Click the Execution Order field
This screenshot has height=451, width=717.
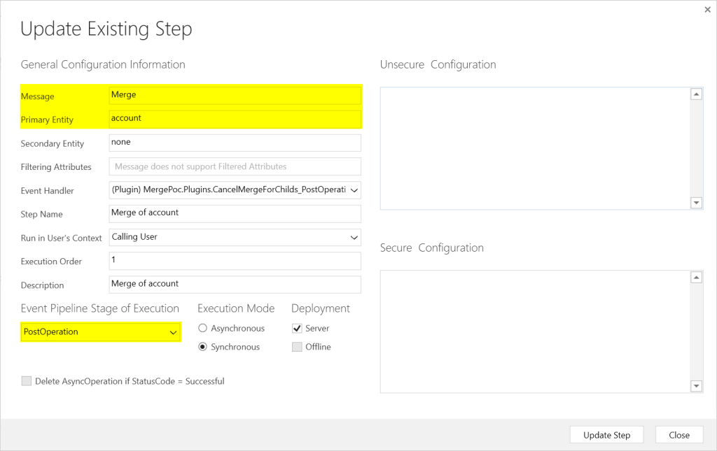click(x=235, y=261)
